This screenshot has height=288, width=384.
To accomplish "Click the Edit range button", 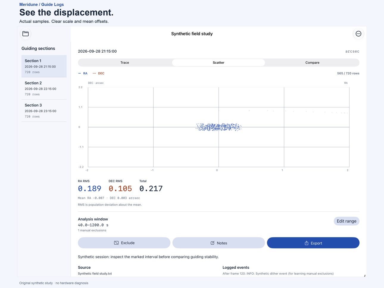I will (346, 221).
